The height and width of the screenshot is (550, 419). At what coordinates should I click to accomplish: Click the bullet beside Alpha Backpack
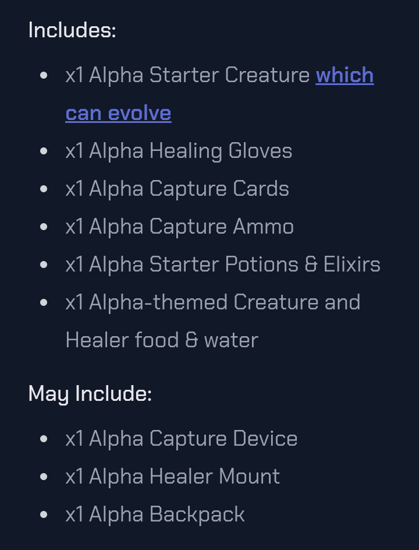click(x=44, y=515)
